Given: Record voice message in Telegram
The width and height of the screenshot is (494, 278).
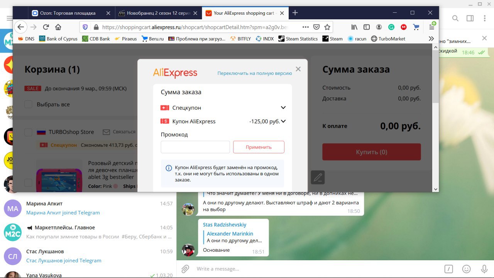Looking at the screenshot, I should pyautogui.click(x=484, y=269).
